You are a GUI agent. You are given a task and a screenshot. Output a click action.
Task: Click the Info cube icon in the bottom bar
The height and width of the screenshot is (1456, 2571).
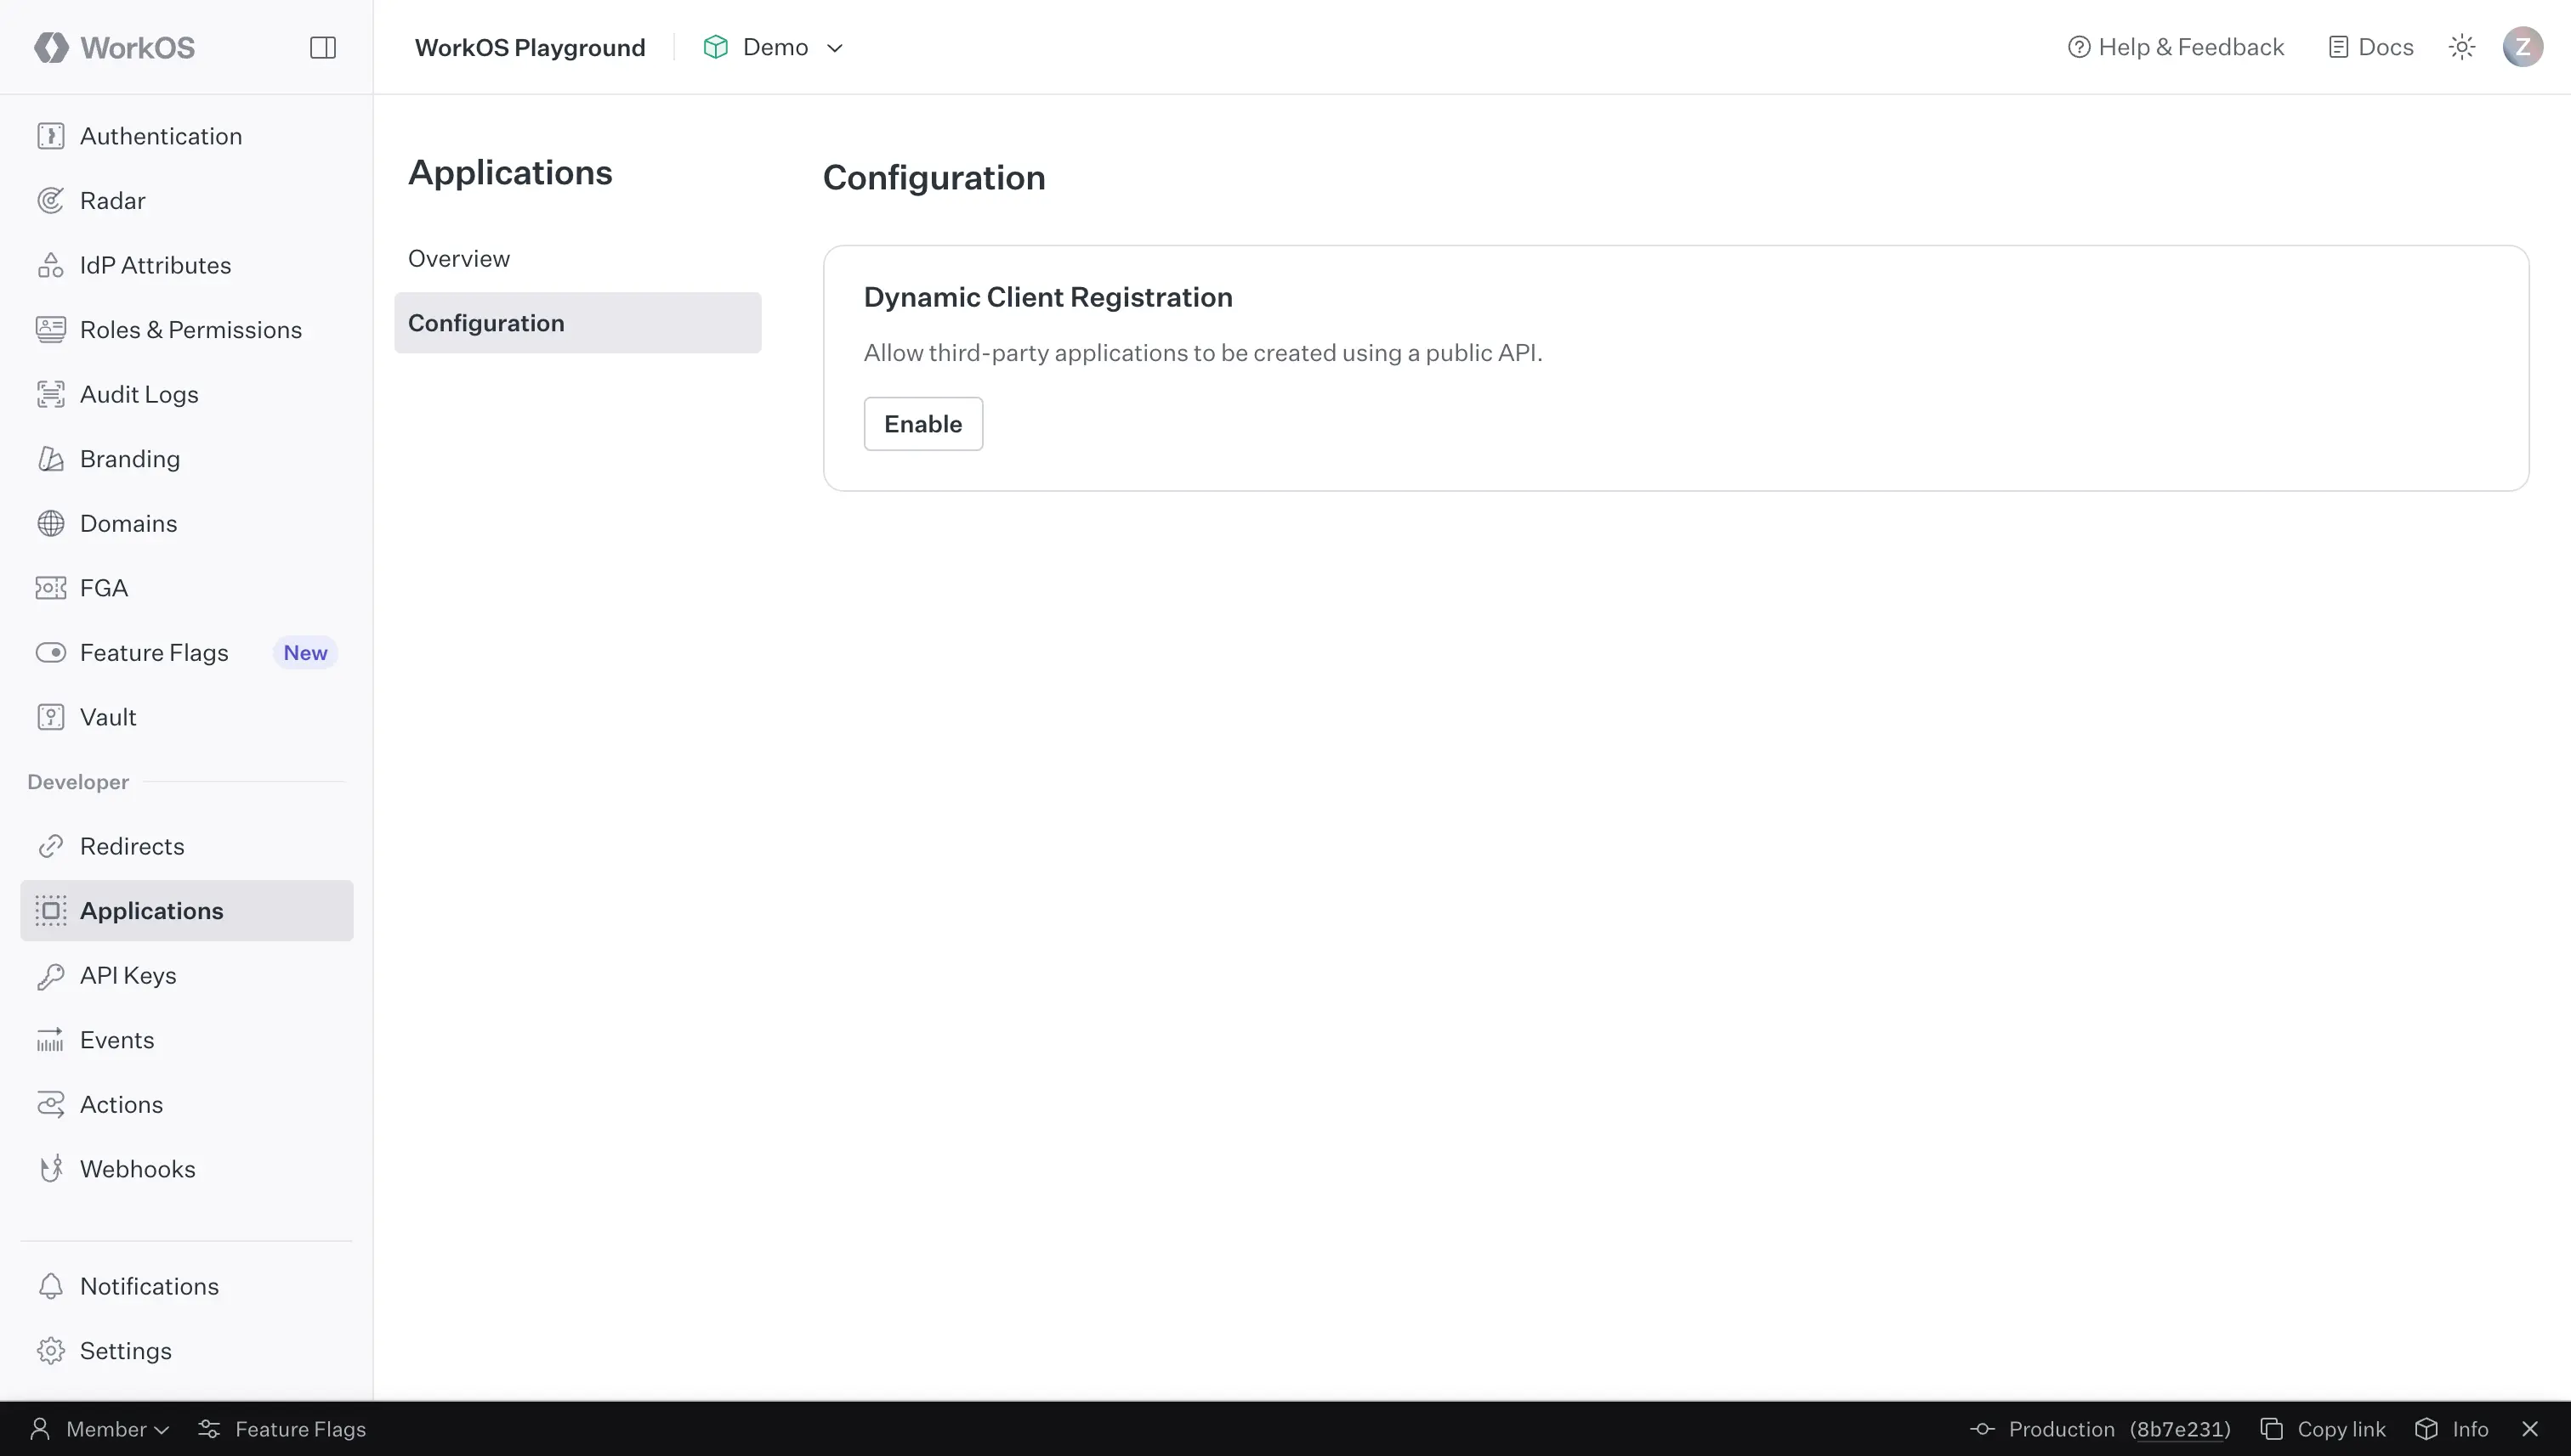[x=2426, y=1429]
